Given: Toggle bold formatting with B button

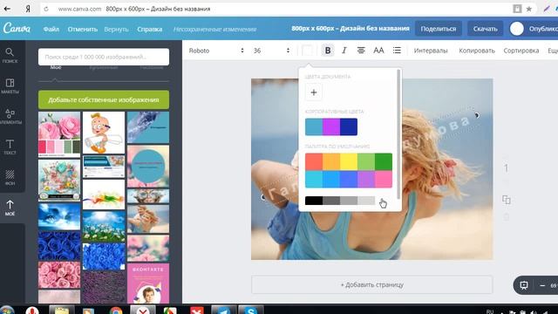Looking at the screenshot, I should (328, 51).
